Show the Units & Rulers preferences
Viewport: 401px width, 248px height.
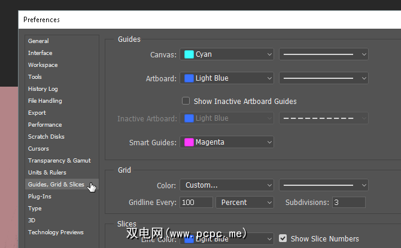point(47,173)
